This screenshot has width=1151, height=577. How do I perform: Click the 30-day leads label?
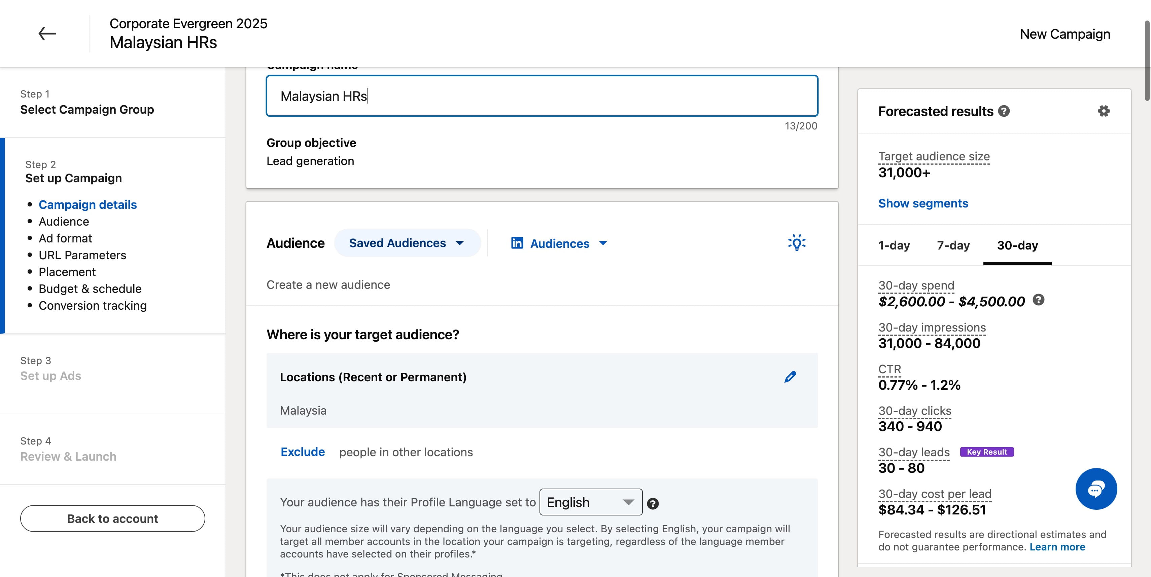tap(914, 452)
